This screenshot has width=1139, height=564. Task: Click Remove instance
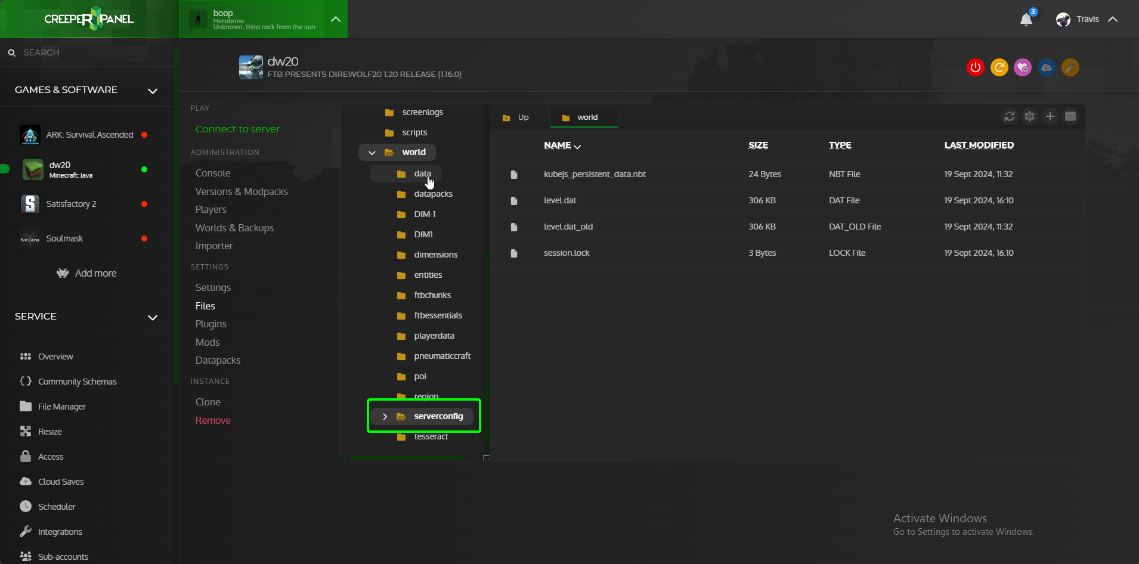[x=213, y=420]
